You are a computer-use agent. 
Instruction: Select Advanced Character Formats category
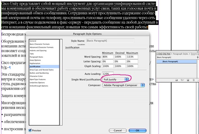tap(42, 47)
